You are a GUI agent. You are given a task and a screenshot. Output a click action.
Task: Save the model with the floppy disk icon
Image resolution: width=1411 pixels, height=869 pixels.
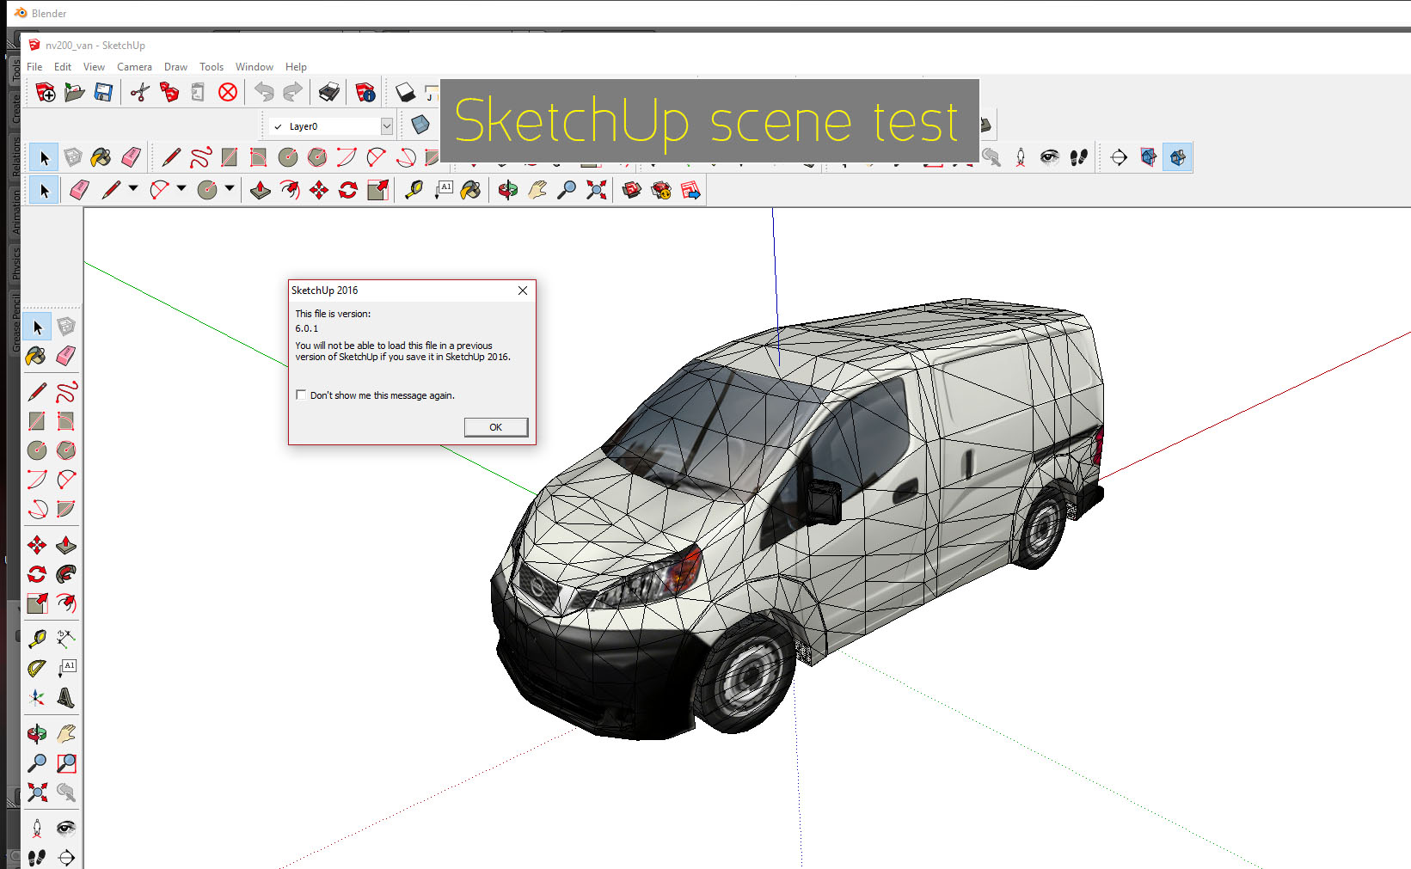103,92
